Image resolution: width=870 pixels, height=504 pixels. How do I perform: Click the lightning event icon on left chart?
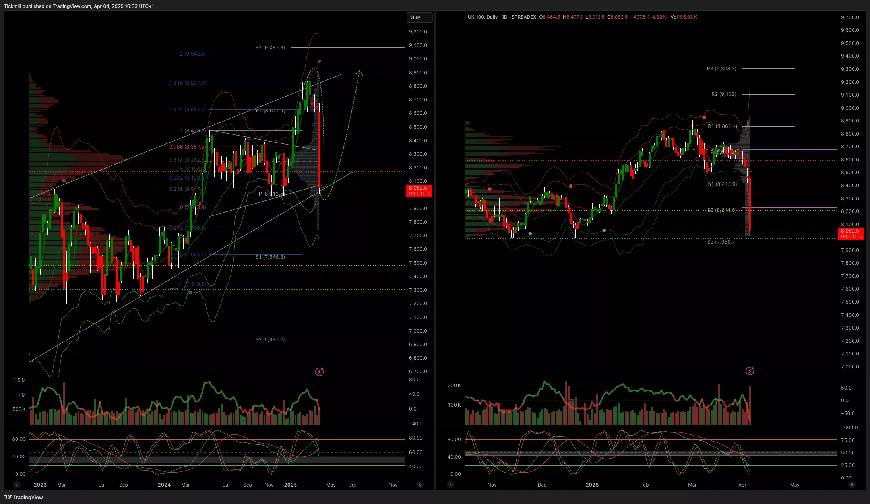point(319,372)
